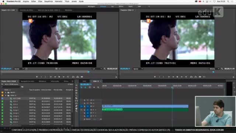Mark In point in Source monitor
This screenshot has width=236, height=133.
tap(41, 77)
